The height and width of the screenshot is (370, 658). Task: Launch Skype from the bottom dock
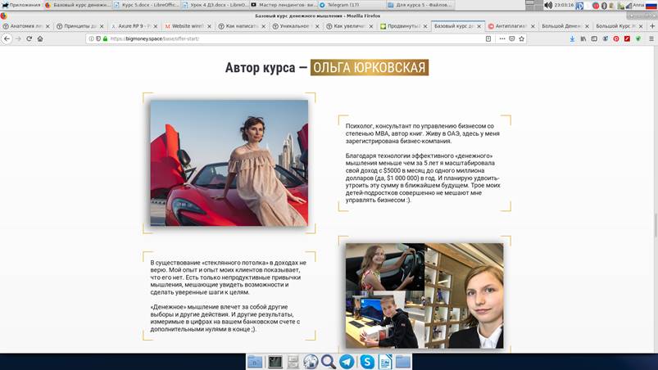pos(366,361)
